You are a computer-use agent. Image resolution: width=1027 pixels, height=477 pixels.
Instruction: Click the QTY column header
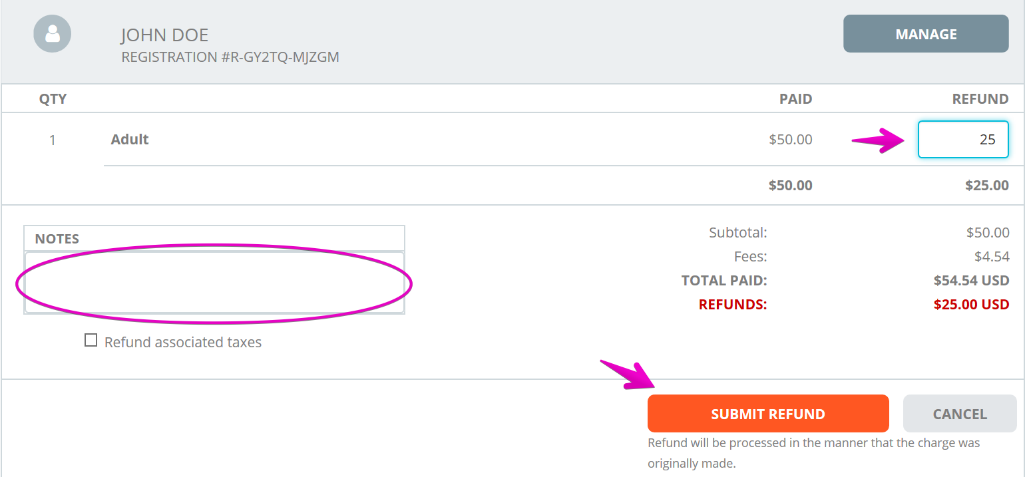pyautogui.click(x=53, y=98)
